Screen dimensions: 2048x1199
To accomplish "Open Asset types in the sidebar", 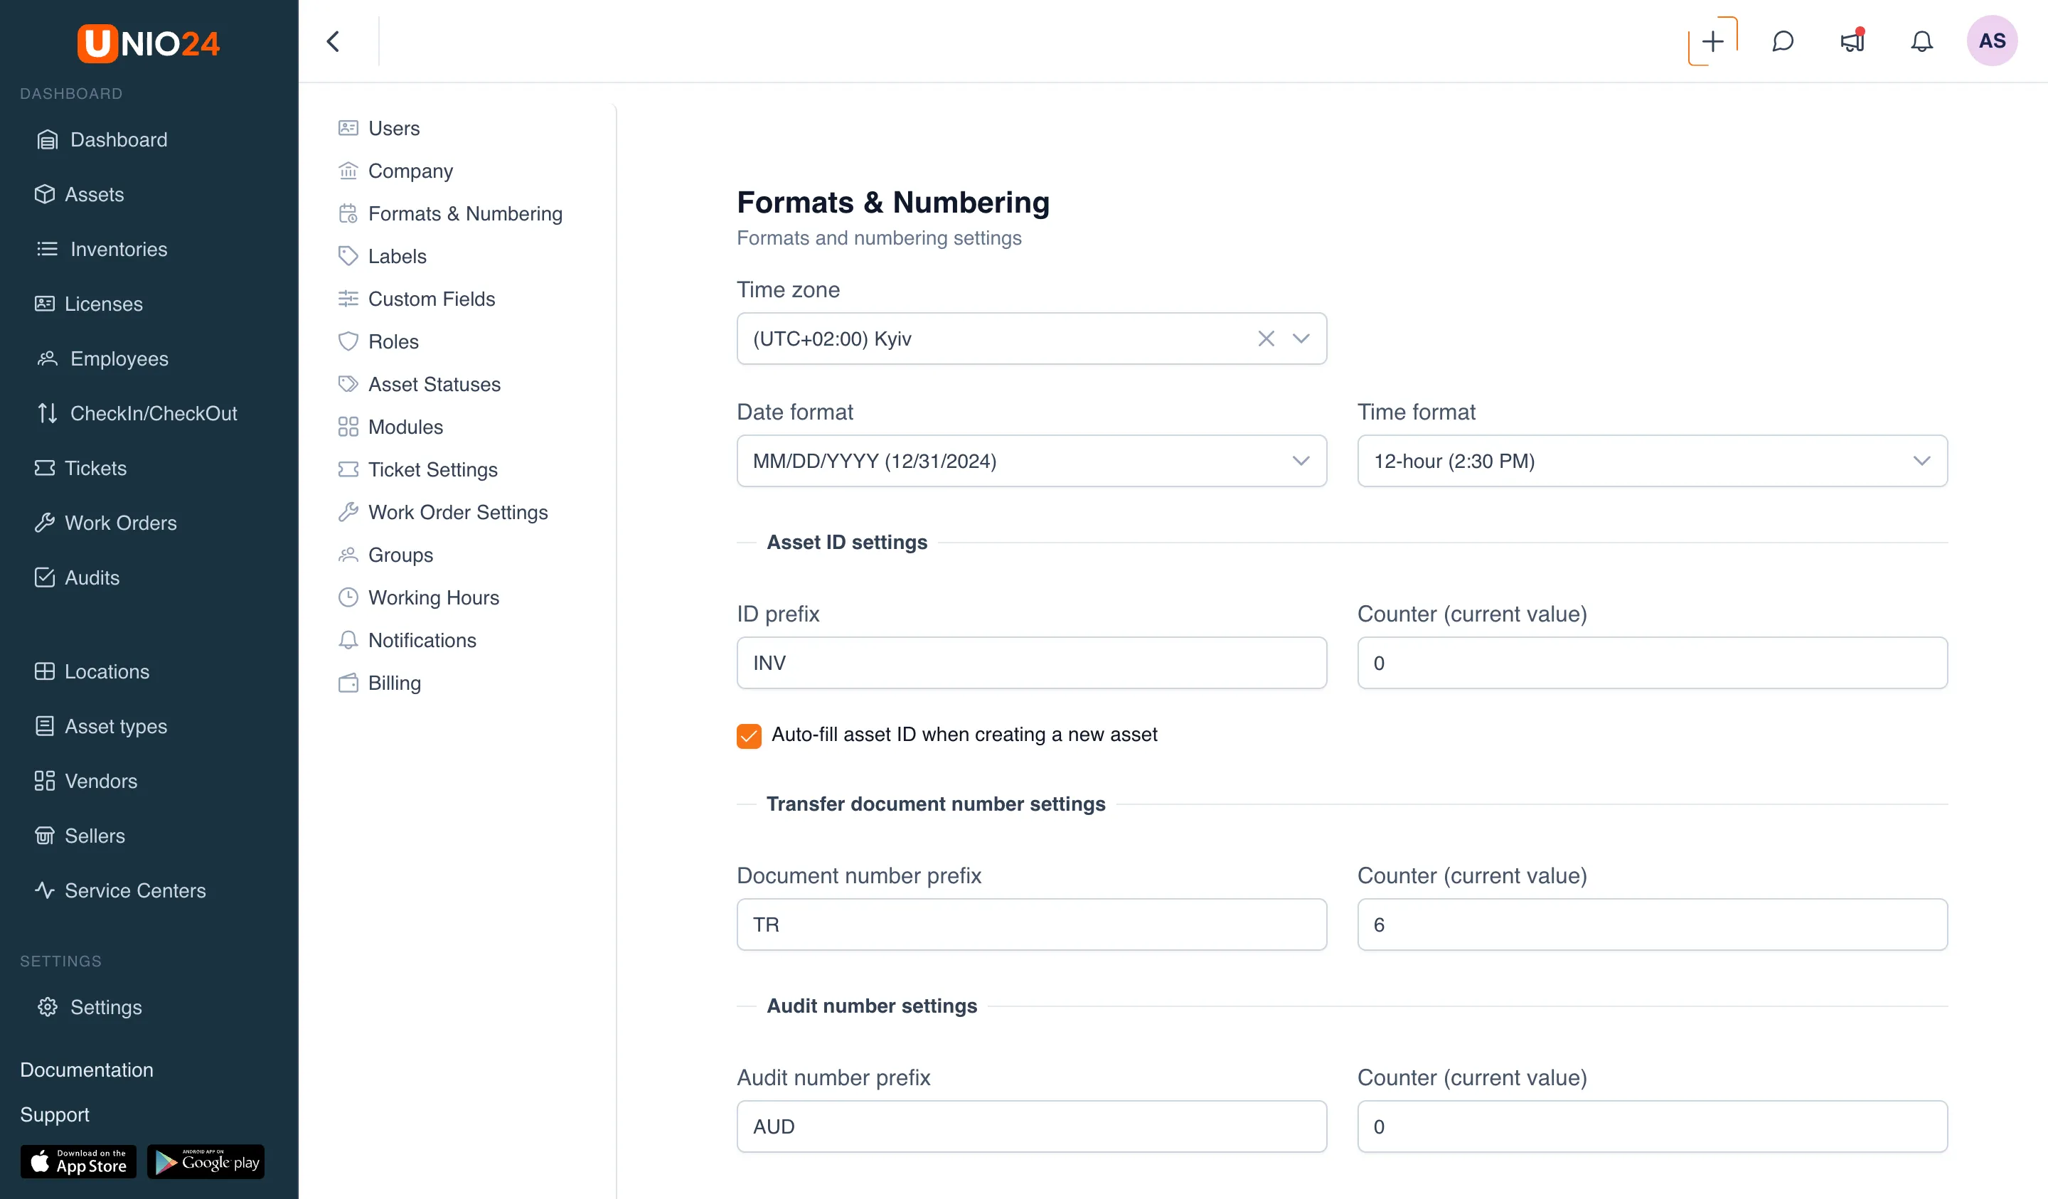I will (101, 727).
